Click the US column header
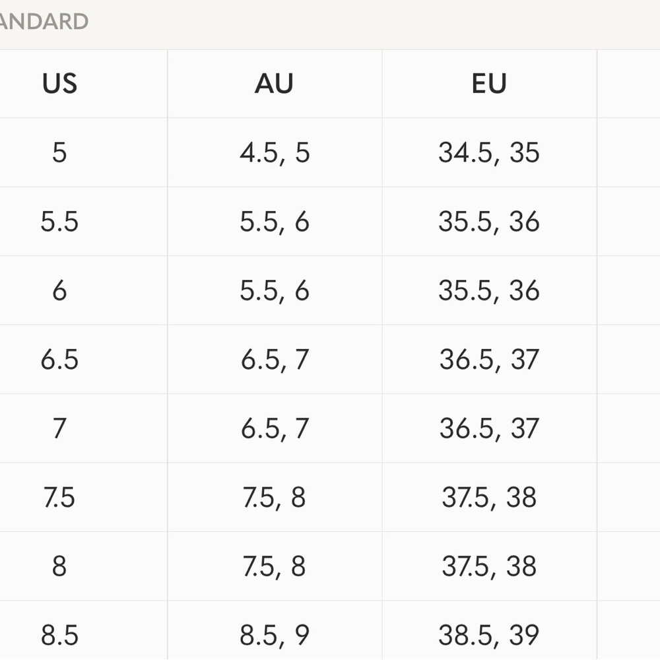This screenshot has height=660, width=660. click(59, 84)
